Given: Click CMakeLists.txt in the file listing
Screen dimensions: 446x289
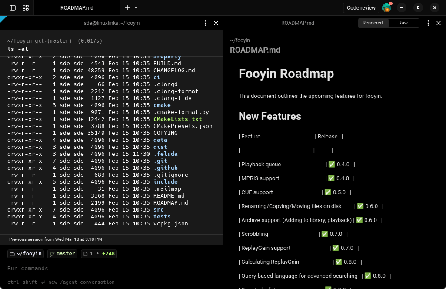Looking at the screenshot, I should pyautogui.click(x=177, y=119).
